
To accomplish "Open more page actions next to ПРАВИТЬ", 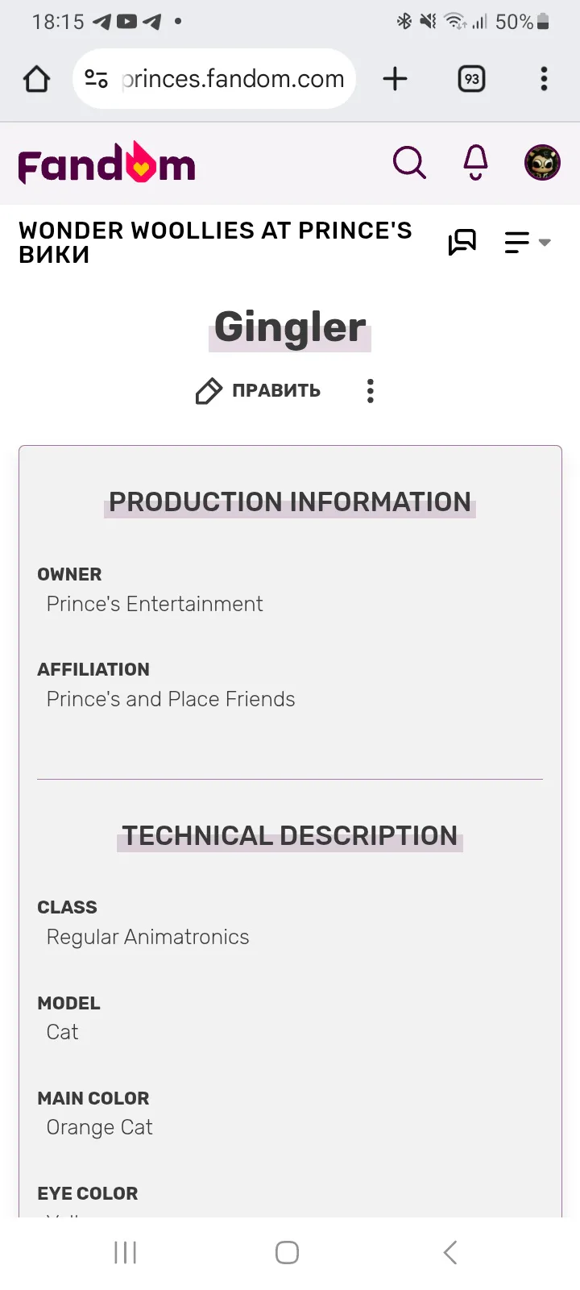I will (x=371, y=391).
